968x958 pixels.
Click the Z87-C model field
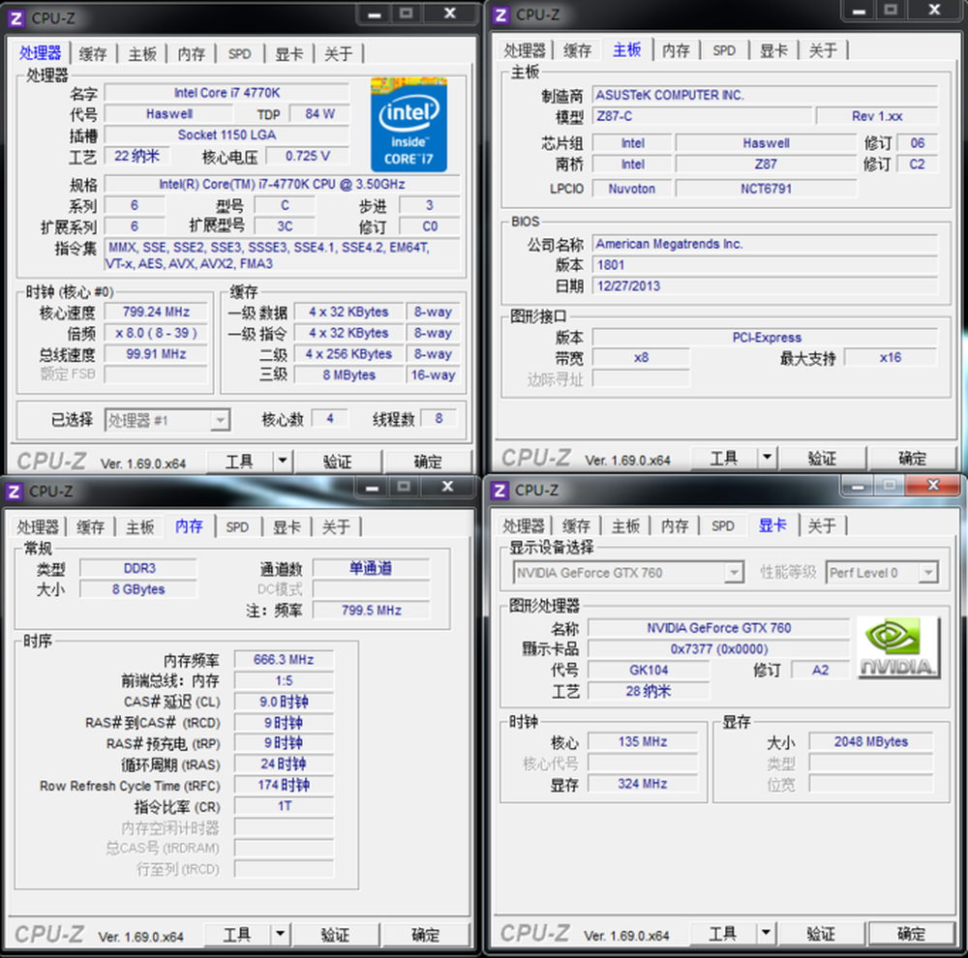pos(702,116)
